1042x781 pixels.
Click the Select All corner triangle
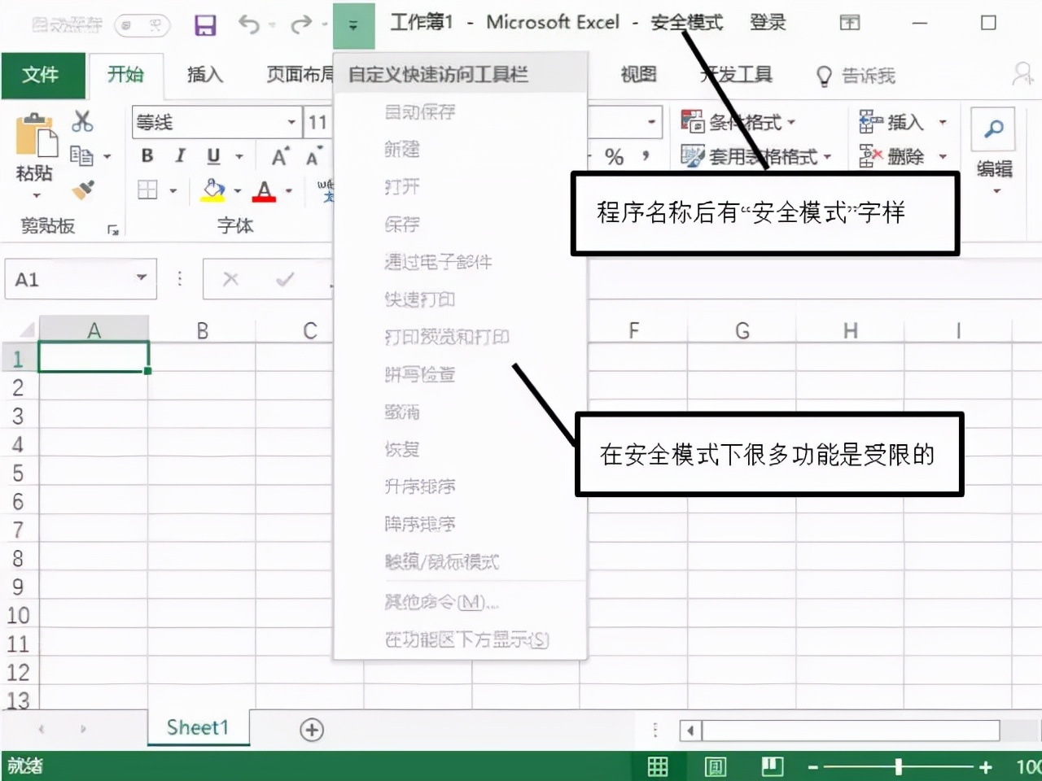pyautogui.click(x=25, y=329)
